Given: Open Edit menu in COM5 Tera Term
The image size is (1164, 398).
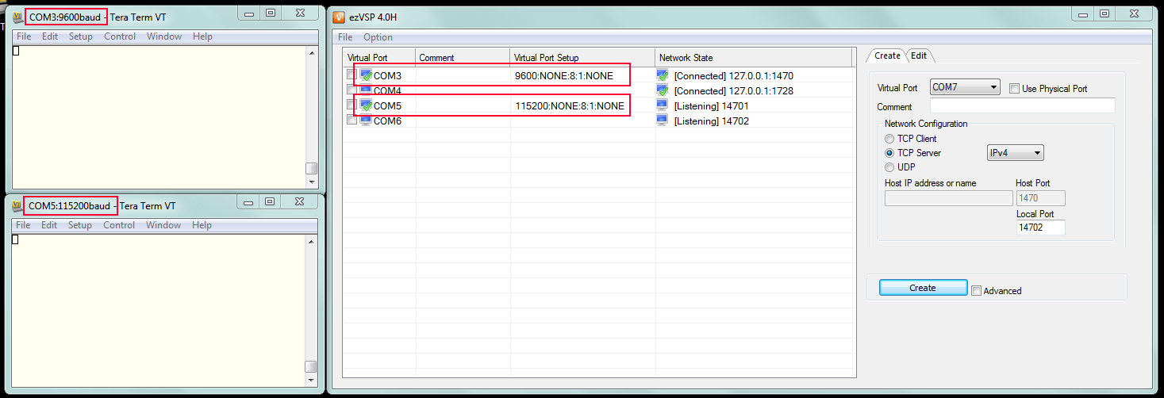Looking at the screenshot, I should (49, 225).
